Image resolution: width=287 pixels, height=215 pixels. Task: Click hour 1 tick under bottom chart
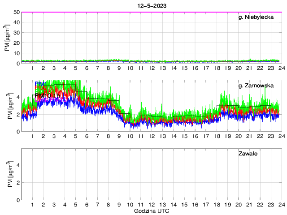pyautogui.click(x=32, y=204)
